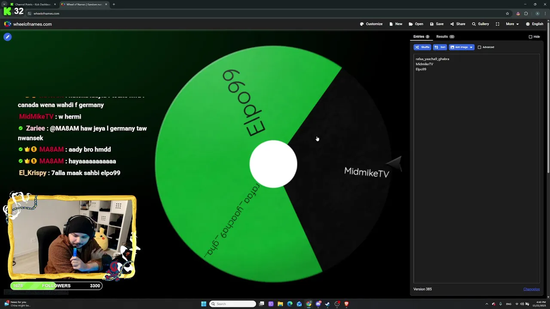Screen dimensions: 550x309
Task: Show hidden system tray icons
Action: coord(487,304)
